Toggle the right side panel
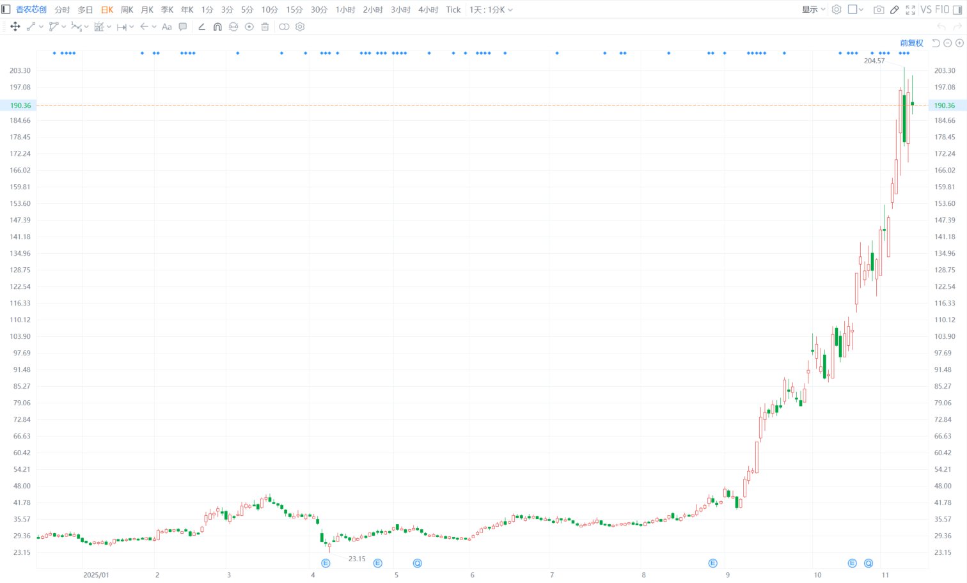Viewport: 967px width, 583px height. 957,10
